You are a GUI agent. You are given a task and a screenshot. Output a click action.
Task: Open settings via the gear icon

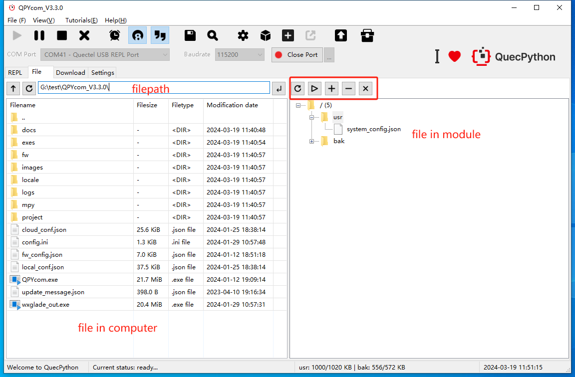[x=243, y=35]
